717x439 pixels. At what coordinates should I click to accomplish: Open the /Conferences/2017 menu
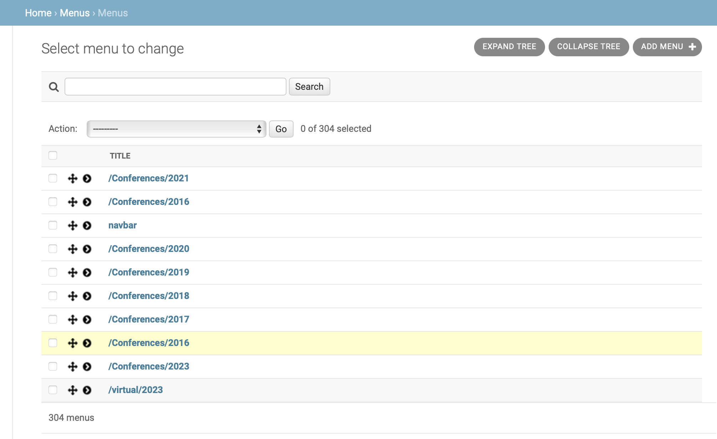point(149,319)
